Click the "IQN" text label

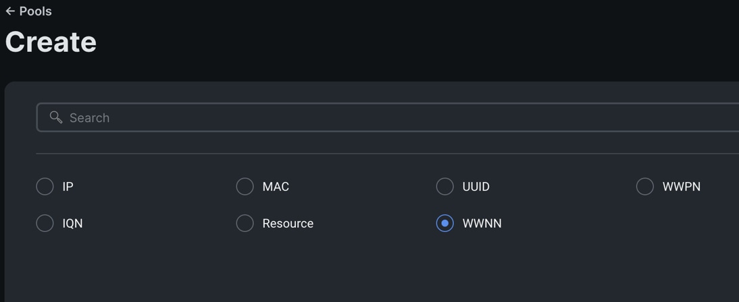[72, 223]
